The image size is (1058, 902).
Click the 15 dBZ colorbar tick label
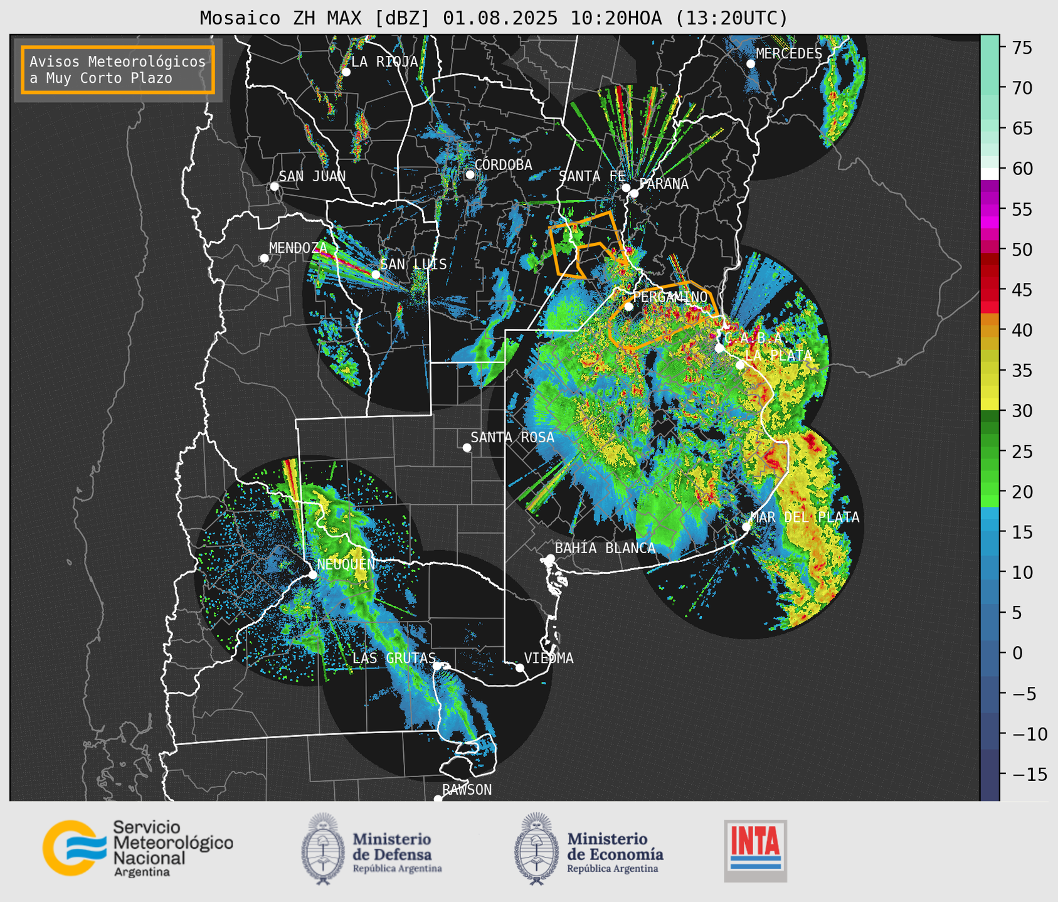coord(1022,532)
